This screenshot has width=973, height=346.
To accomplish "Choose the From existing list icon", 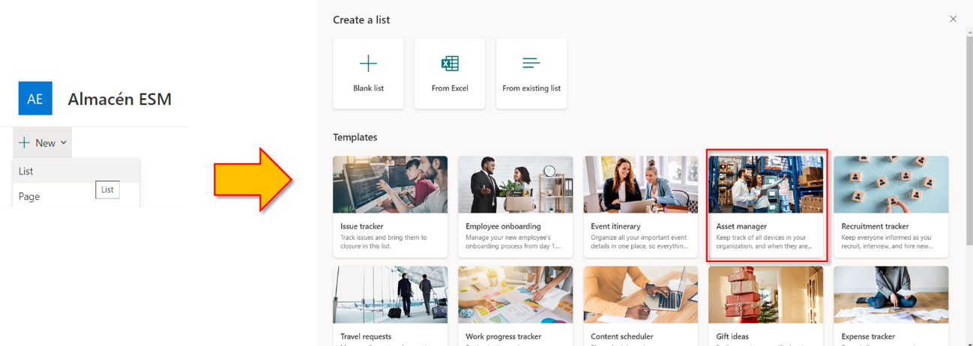I will (x=531, y=63).
